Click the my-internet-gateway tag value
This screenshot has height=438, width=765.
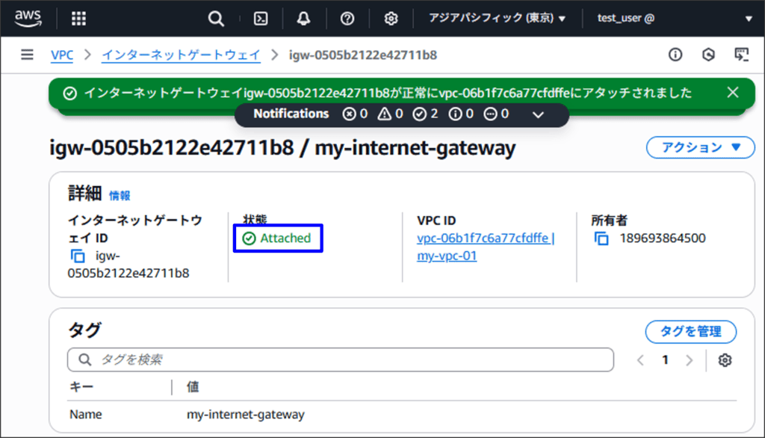pyautogui.click(x=245, y=415)
